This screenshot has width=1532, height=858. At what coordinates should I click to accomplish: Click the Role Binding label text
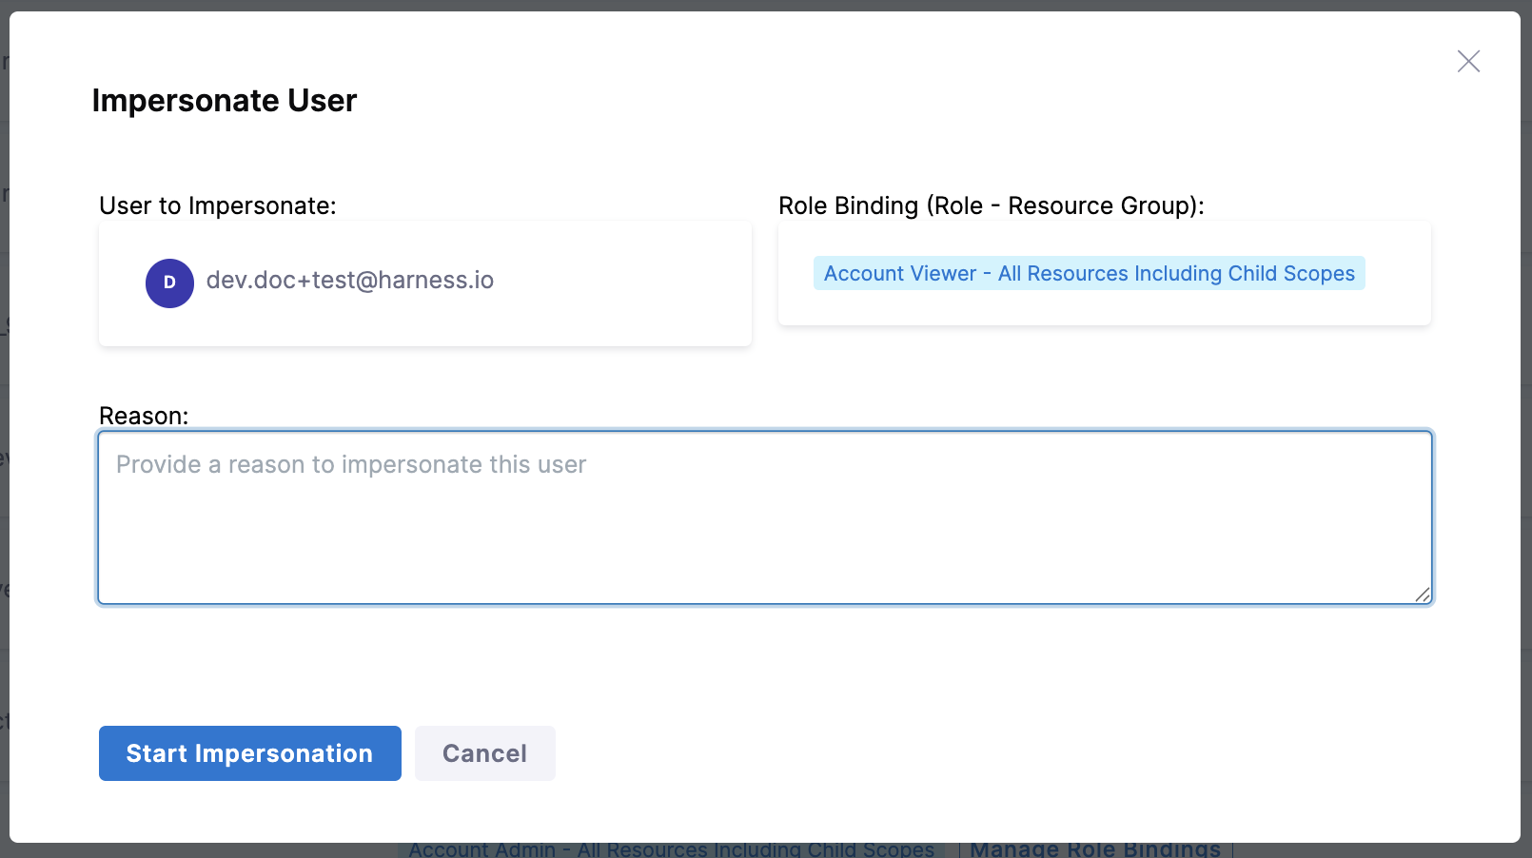(991, 205)
